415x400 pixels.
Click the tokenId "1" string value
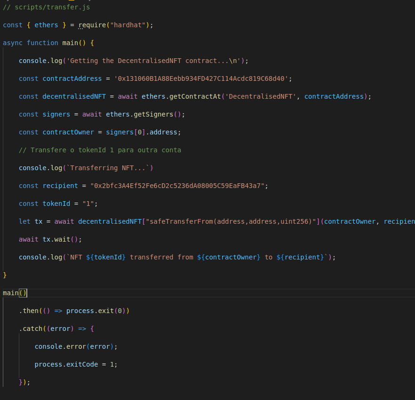pos(90,204)
